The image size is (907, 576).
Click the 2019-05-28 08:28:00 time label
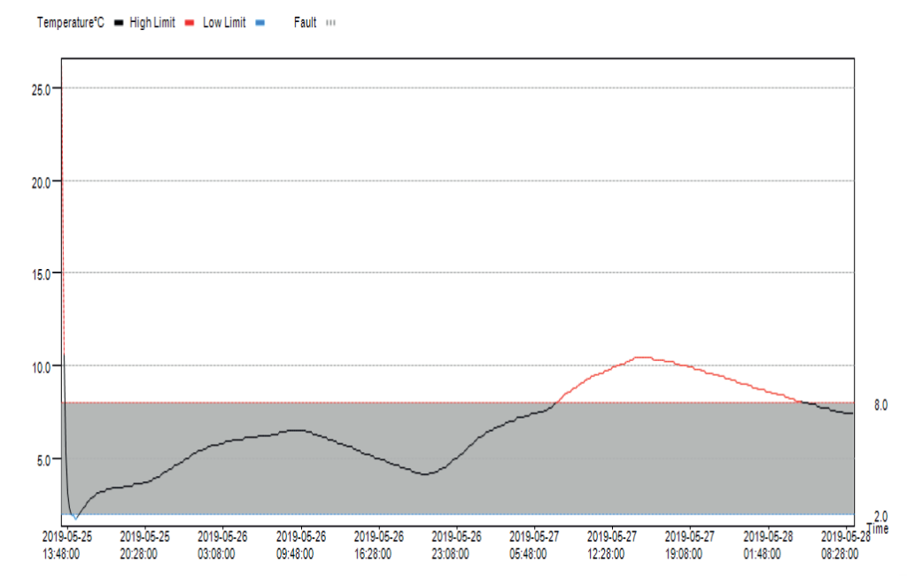coord(846,545)
